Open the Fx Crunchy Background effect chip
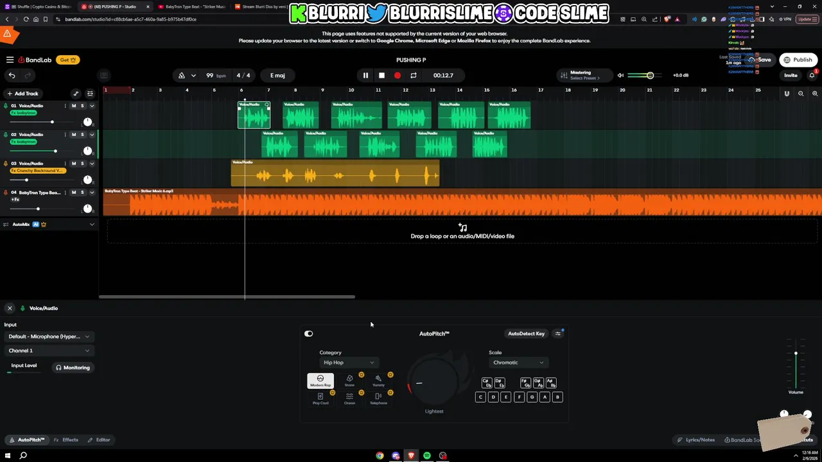Viewport: 822px width, 462px height. coord(37,171)
